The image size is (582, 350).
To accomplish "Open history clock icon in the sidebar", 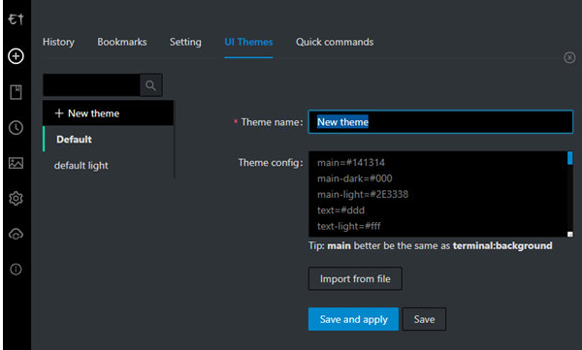I will tap(16, 128).
